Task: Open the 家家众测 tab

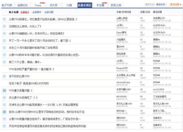Action: coord(116,5)
